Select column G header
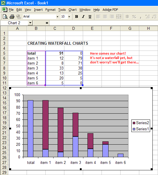The width and height of the screenshot is (158, 175). (x=130, y=28)
